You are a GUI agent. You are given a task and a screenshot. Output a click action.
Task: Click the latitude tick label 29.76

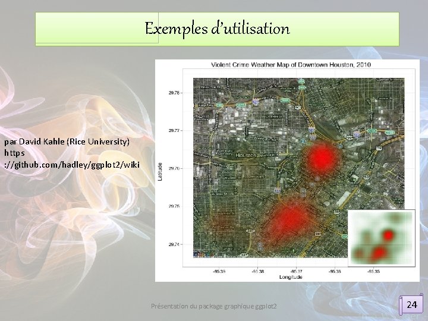point(174,168)
